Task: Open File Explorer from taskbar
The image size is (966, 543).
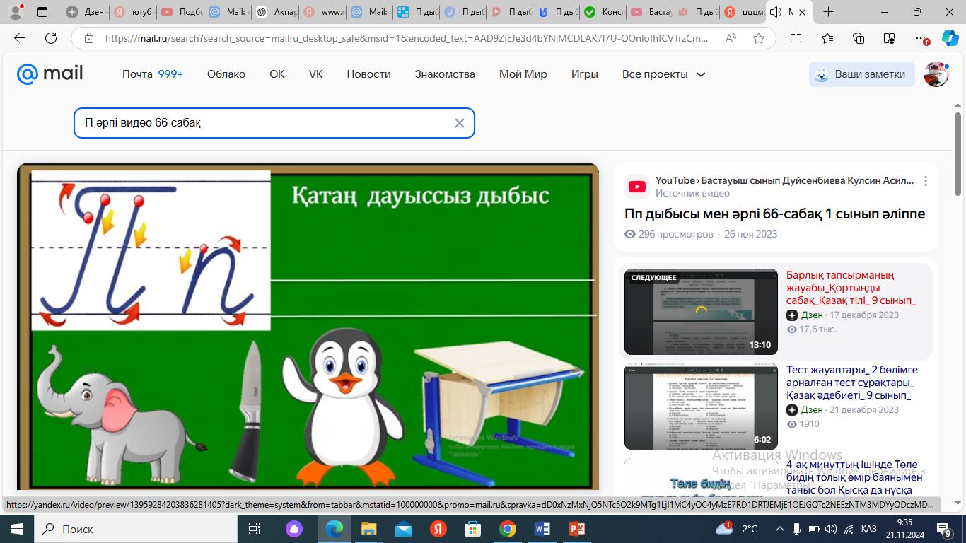Action: point(369,529)
